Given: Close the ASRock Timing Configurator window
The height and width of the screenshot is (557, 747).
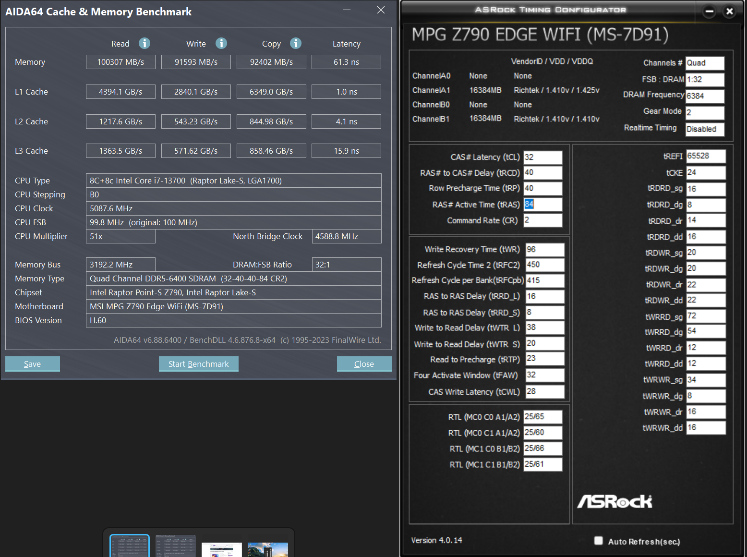Looking at the screenshot, I should point(730,11).
